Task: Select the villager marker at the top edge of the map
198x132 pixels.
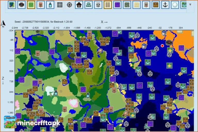Action: pos(89,34)
